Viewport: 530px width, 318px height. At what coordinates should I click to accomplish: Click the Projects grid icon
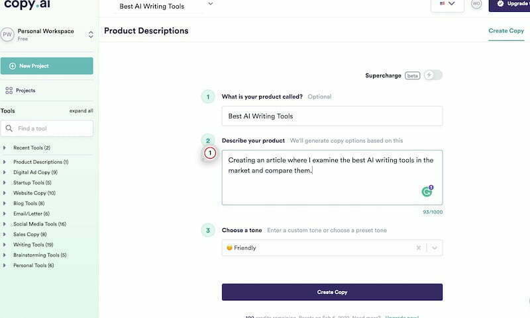(x=9, y=91)
